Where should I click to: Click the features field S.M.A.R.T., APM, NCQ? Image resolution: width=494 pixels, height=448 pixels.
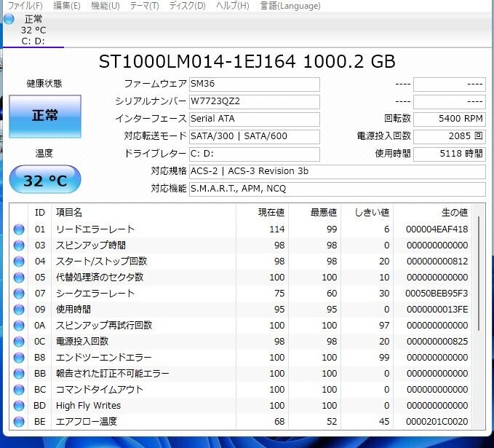click(x=337, y=189)
